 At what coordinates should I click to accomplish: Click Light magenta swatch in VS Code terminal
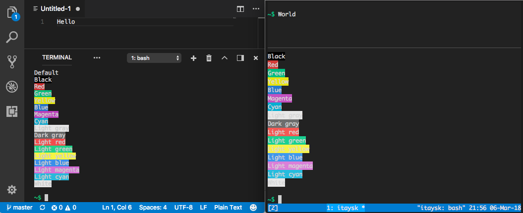coord(57,170)
